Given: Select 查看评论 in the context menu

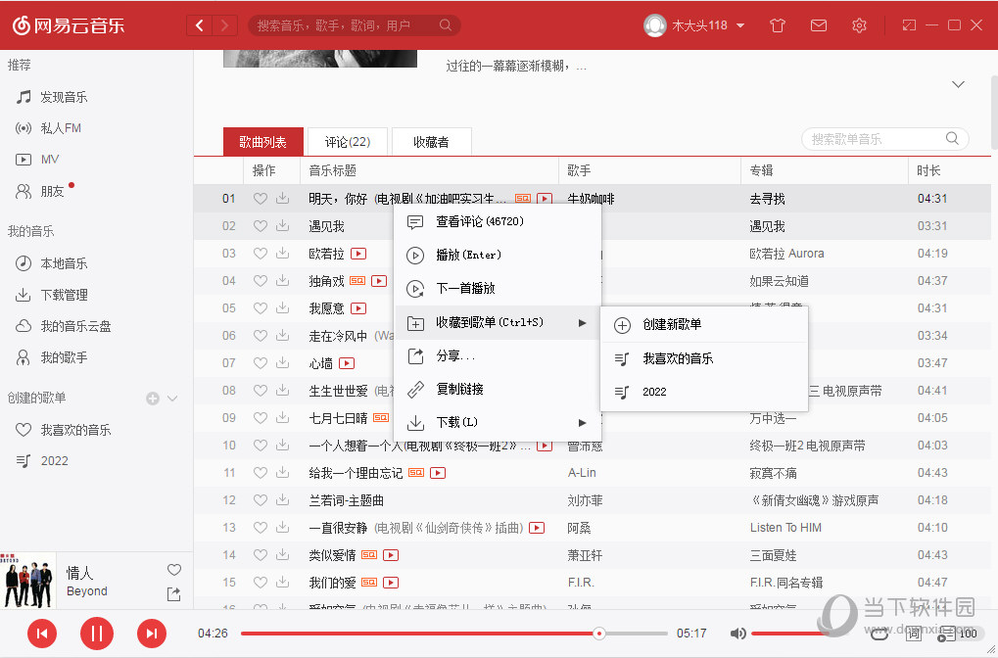Looking at the screenshot, I should 460,221.
